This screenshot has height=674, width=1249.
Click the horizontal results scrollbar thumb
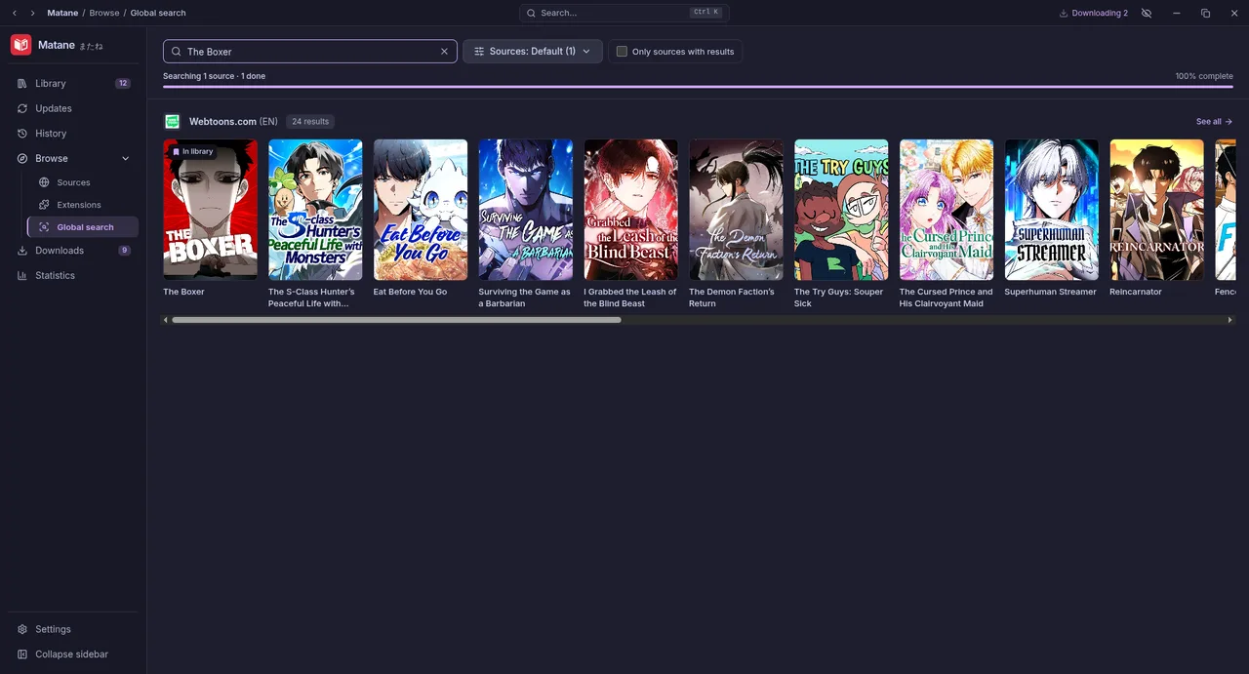(x=396, y=320)
